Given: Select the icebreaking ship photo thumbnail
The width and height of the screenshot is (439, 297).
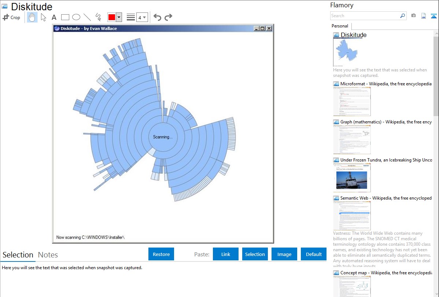Looking at the screenshot, I should pos(352,178).
